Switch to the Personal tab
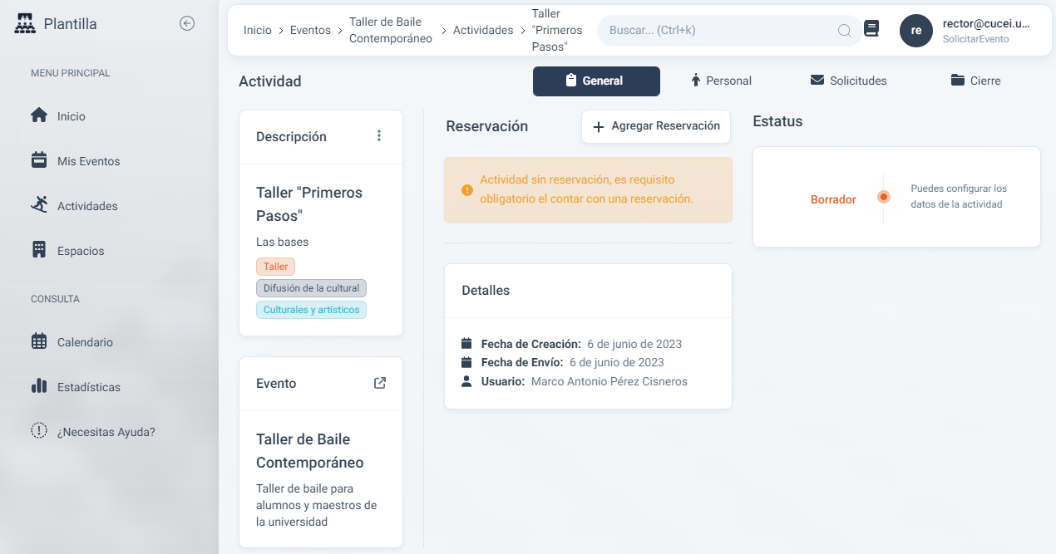 [721, 81]
